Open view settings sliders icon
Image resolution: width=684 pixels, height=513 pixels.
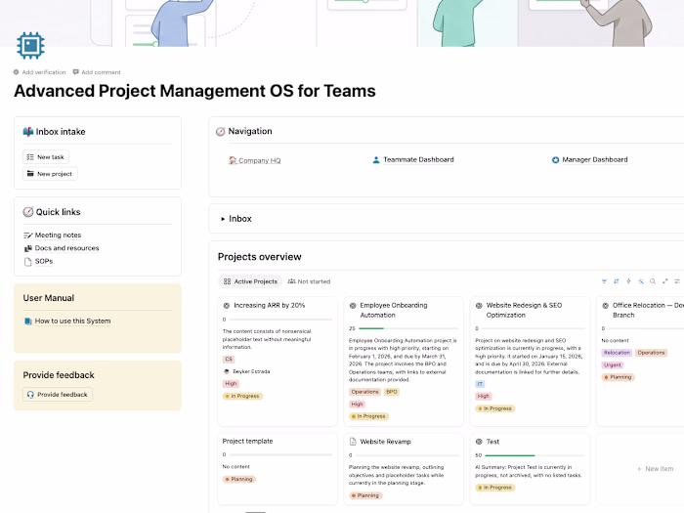[677, 281]
